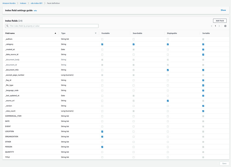Enable Facetable for _authors
Viewport: 231px width, 167px height.
click(102, 39)
